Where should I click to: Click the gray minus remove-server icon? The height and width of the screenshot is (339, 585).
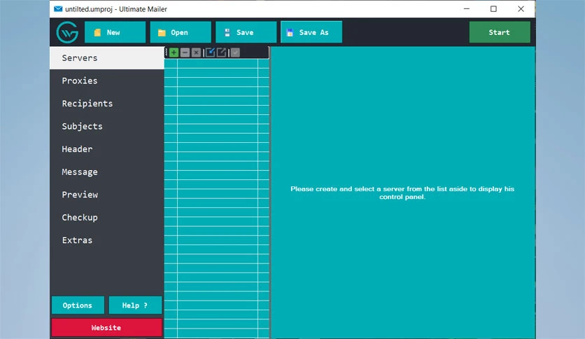185,53
